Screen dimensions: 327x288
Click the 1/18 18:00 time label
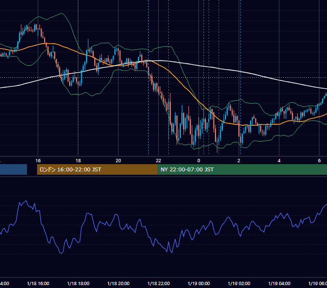pyautogui.click(x=78, y=283)
